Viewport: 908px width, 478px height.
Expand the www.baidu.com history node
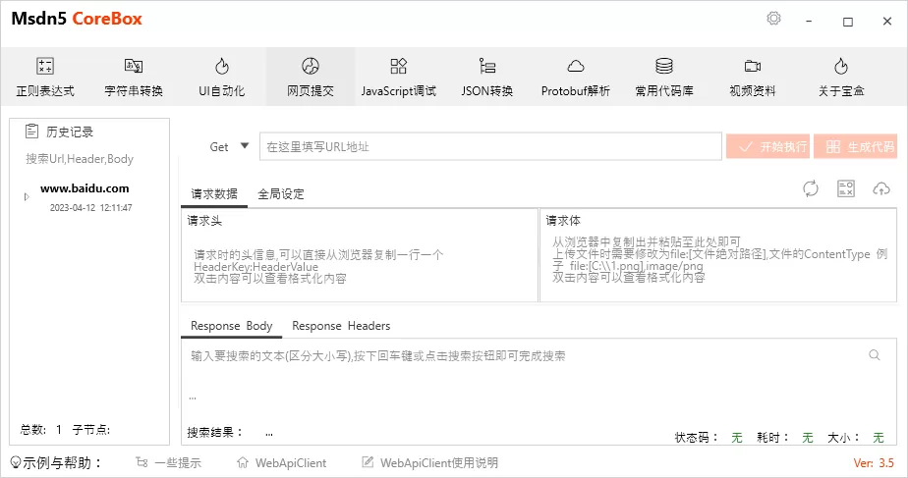[x=27, y=196]
